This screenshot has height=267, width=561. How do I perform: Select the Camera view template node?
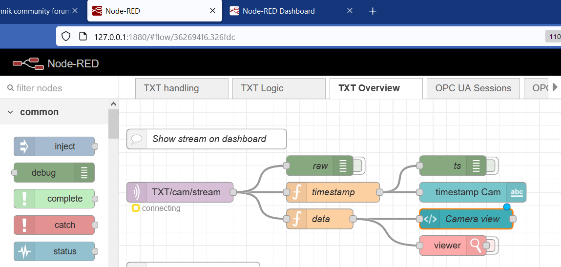coord(466,219)
